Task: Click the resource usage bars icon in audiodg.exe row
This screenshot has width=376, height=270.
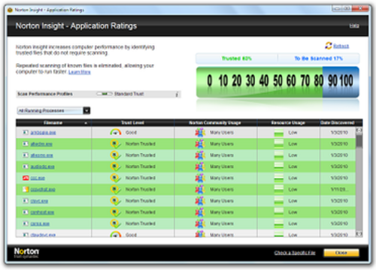Action: point(279,166)
